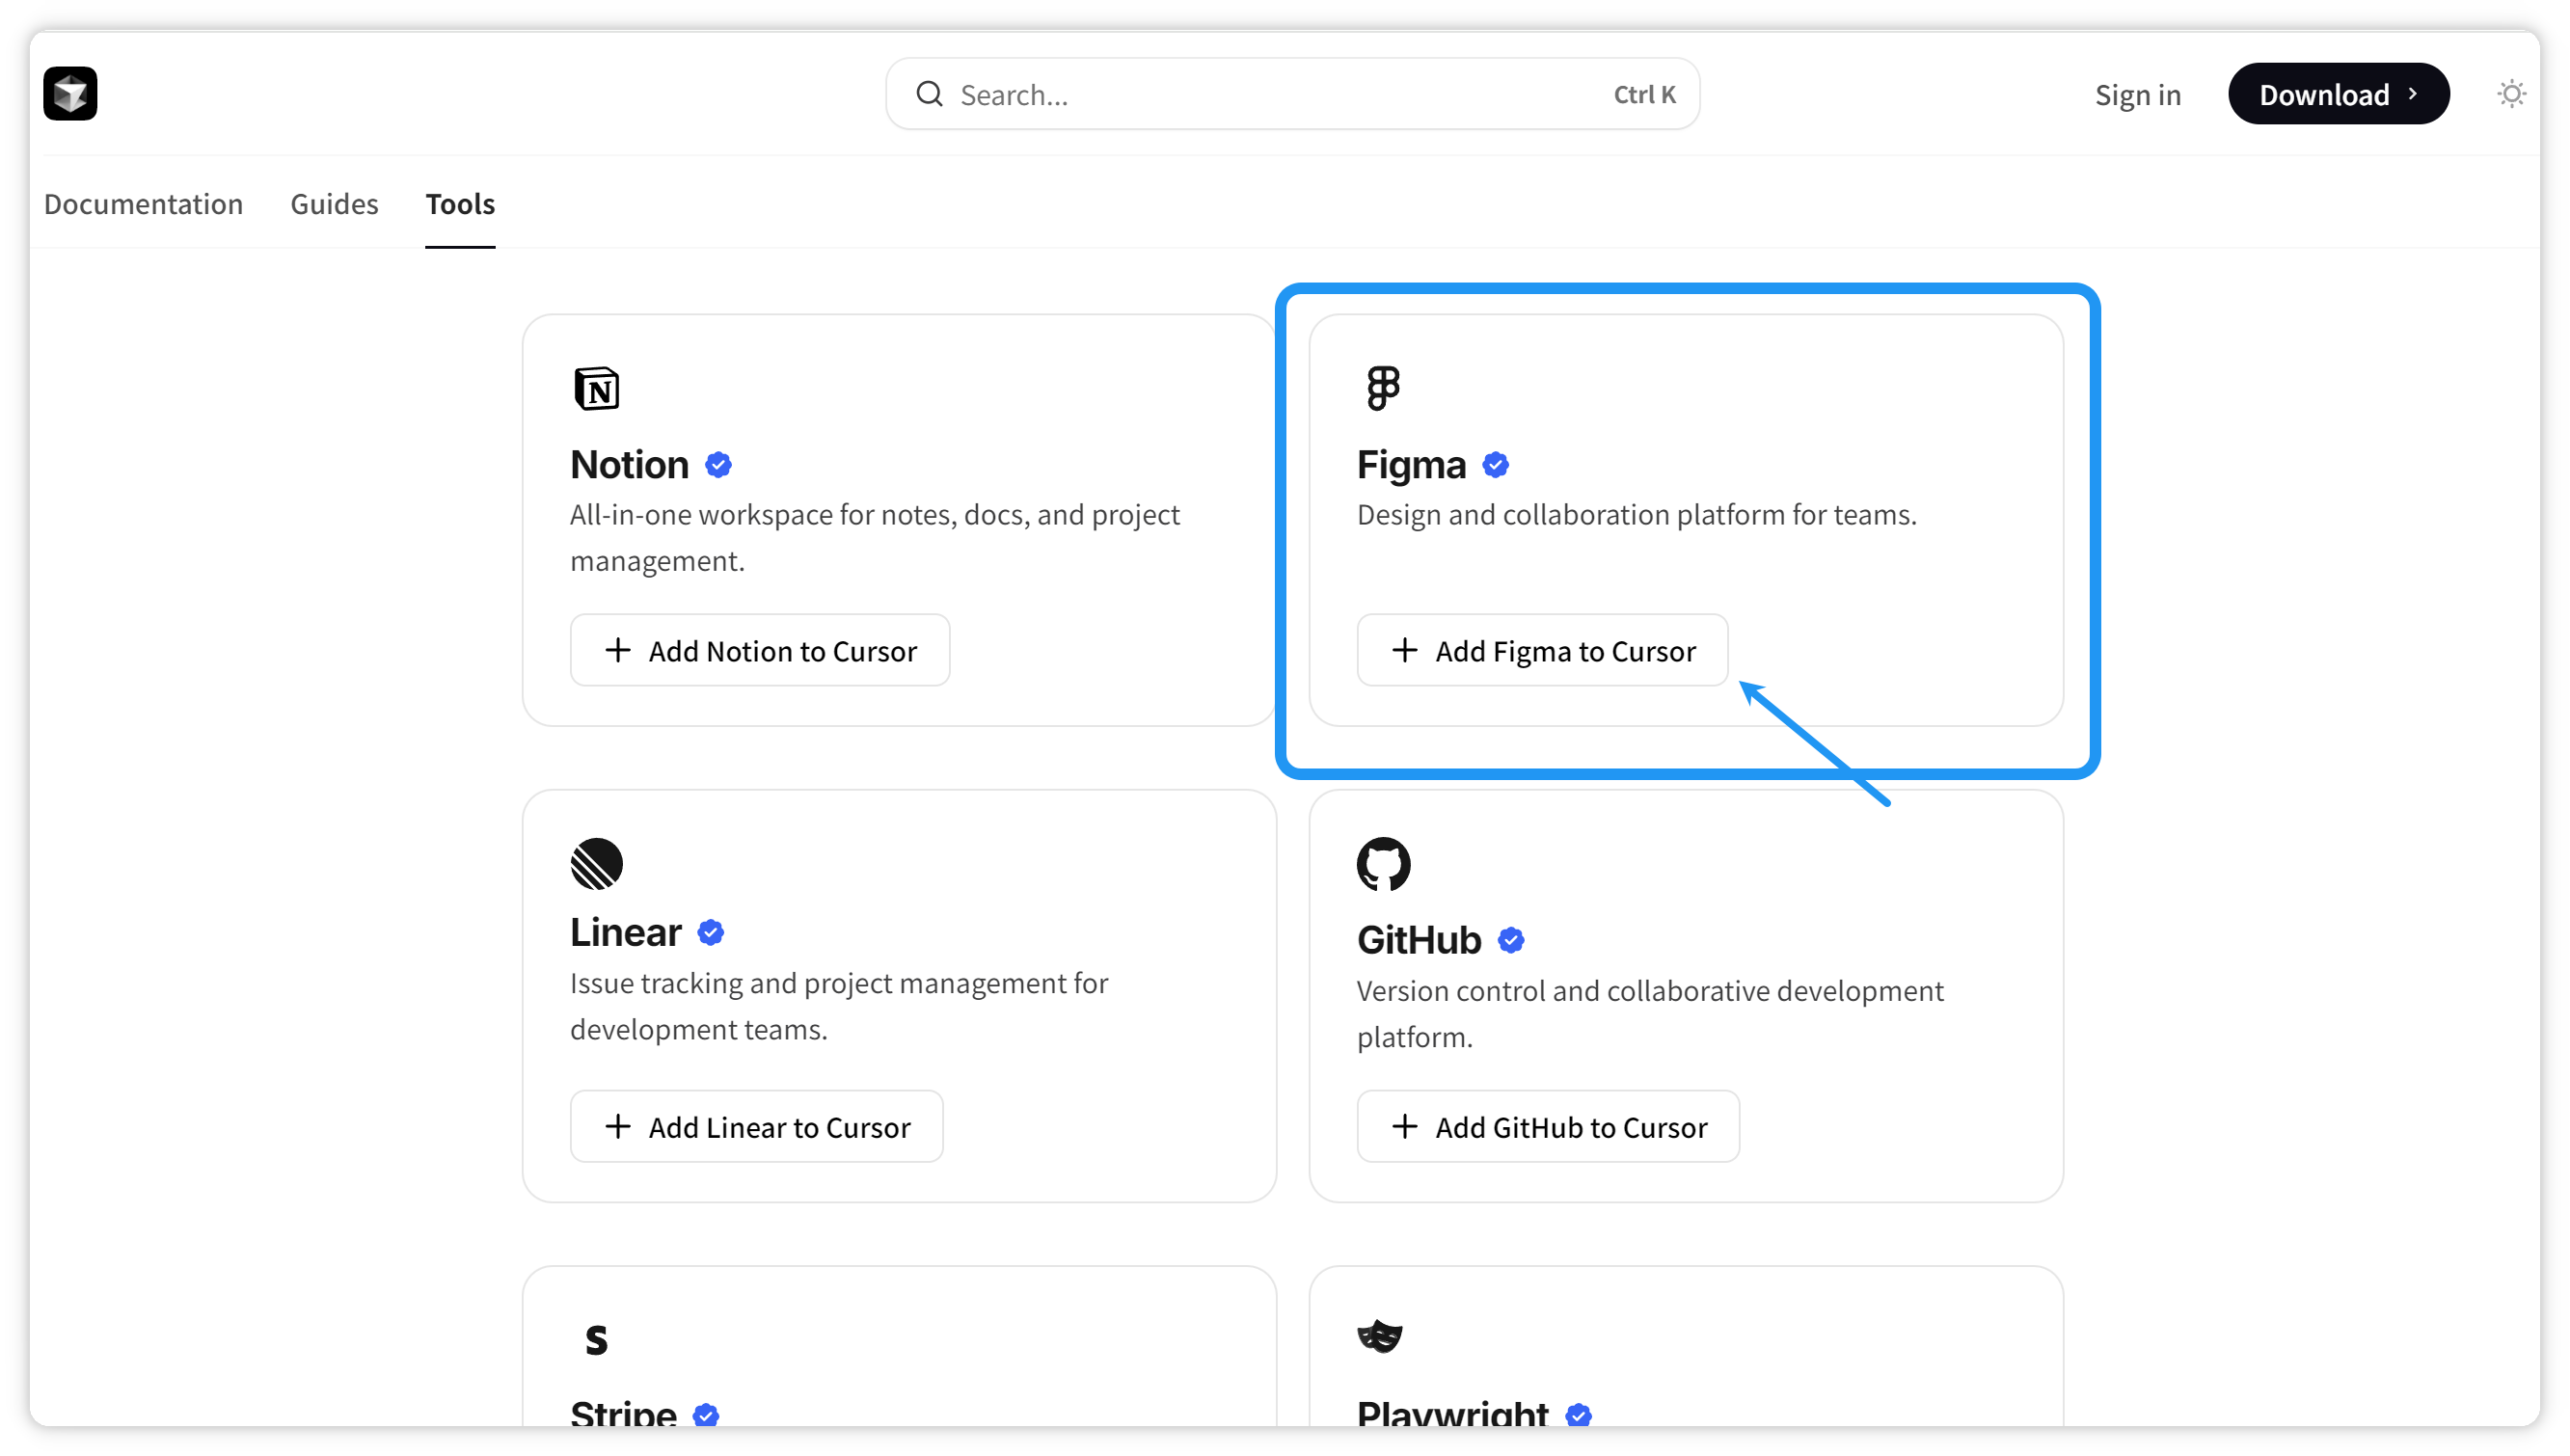The height and width of the screenshot is (1456, 2570).
Task: Toggle the light/dark theme sun icon
Action: (2511, 94)
